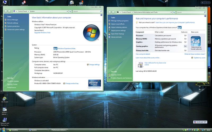The width and height of the screenshot is (212, 132).
Task: Expand address bar dropdown in System window
Action: 67,11
